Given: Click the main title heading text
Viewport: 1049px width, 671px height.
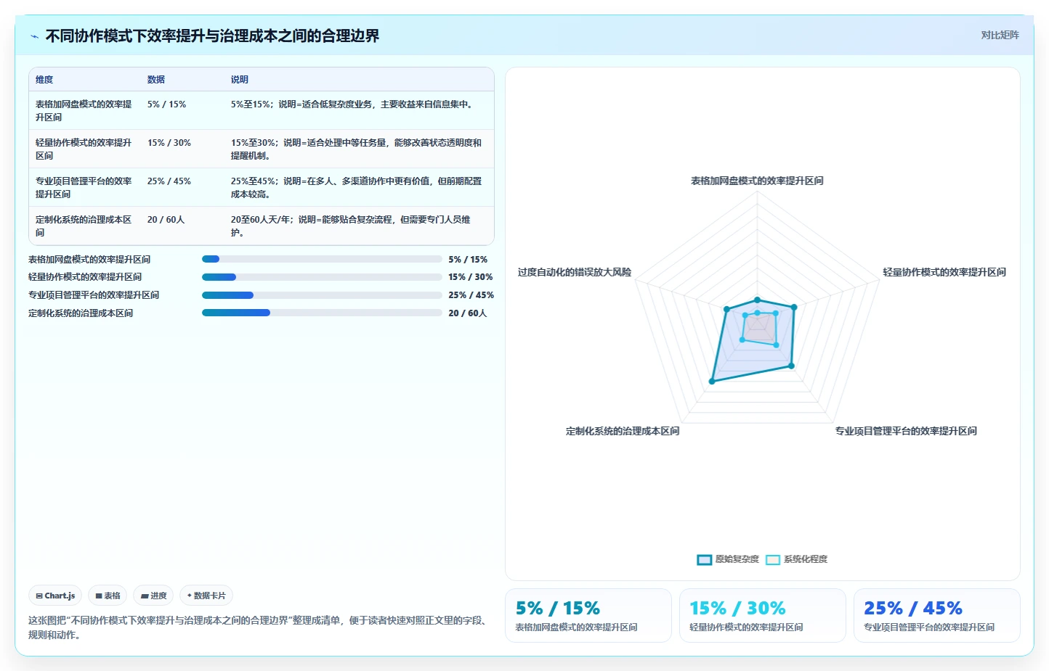Looking at the screenshot, I should (212, 36).
